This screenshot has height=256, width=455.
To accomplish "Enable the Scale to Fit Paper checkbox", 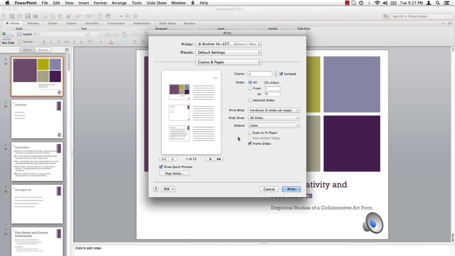I will tap(250, 133).
